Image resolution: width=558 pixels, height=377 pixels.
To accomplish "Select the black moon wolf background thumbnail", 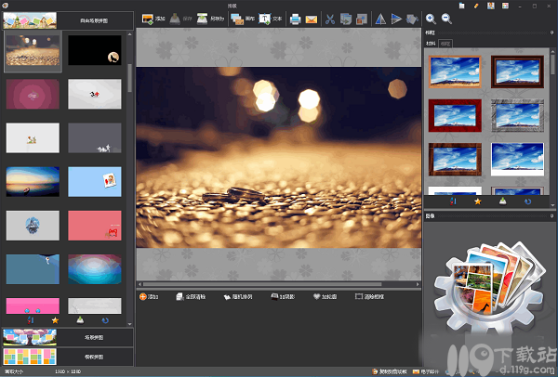I will pos(95,50).
